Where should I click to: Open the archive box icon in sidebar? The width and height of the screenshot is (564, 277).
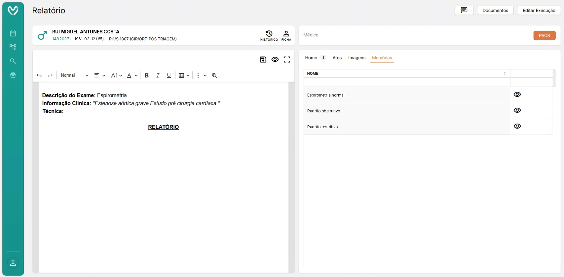point(13,75)
